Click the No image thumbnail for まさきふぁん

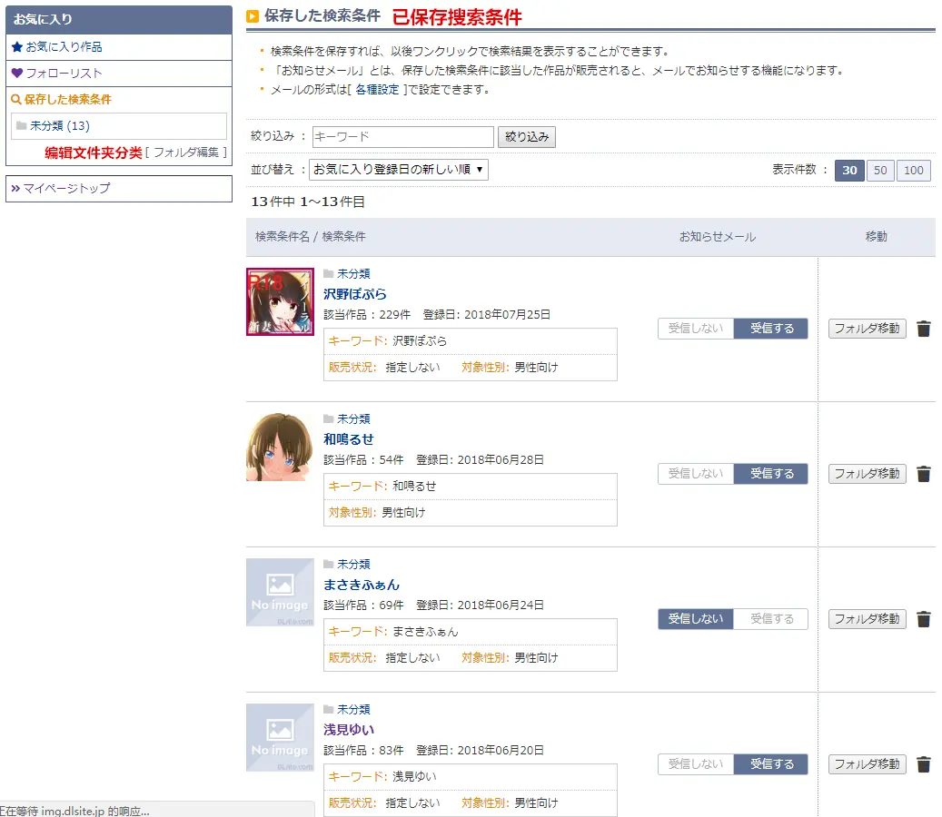[x=280, y=593]
